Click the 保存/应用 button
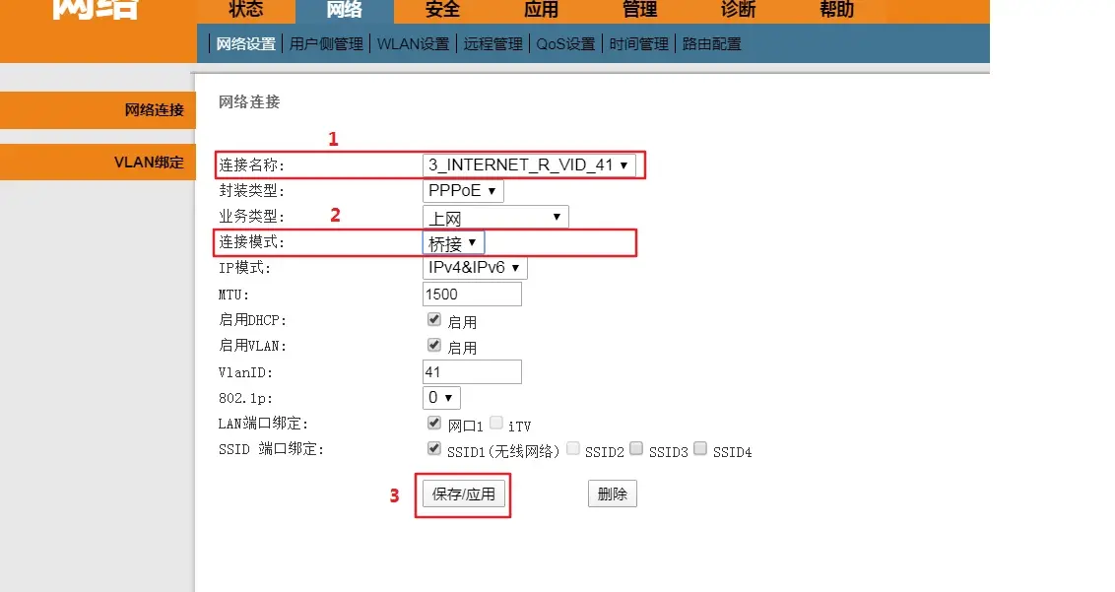Image resolution: width=1115 pixels, height=592 pixels. tap(464, 494)
